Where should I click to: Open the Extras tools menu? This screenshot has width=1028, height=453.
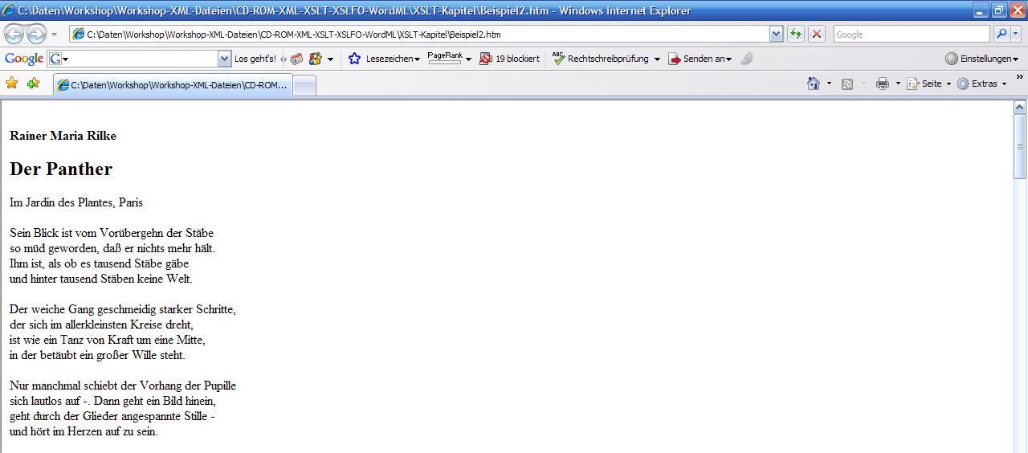point(981,84)
